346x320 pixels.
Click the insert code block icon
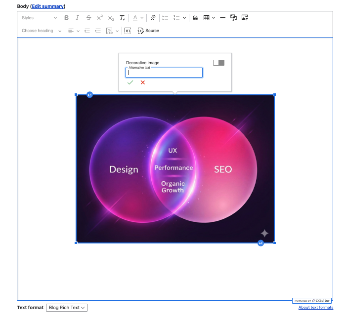pyautogui.click(x=109, y=31)
